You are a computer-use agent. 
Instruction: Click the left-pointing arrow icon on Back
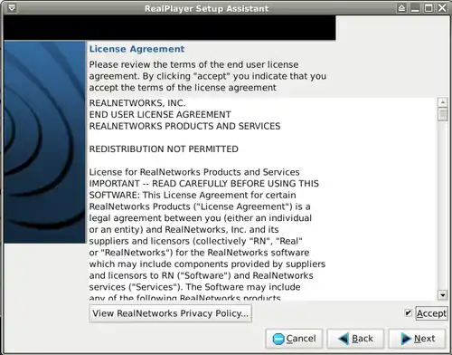(344, 339)
